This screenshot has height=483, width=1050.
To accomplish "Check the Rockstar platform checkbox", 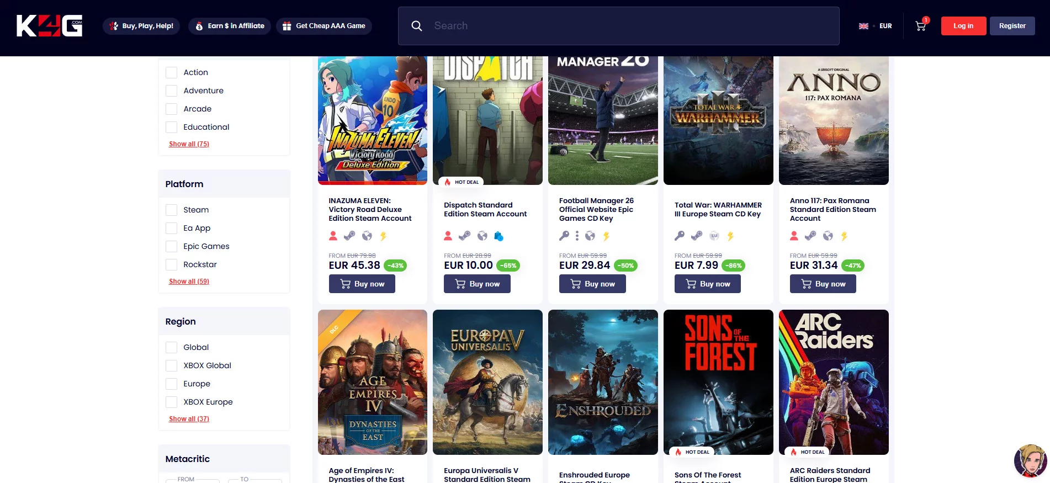I will click(172, 265).
